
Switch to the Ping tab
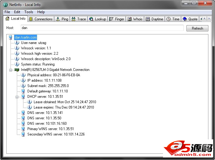pyautogui.click(x=62, y=19)
